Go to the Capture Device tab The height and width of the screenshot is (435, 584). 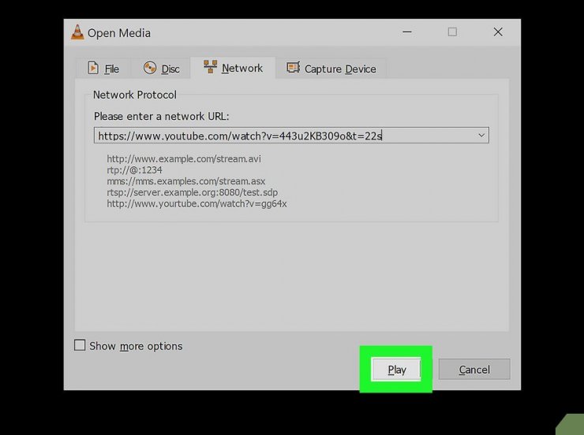(340, 69)
